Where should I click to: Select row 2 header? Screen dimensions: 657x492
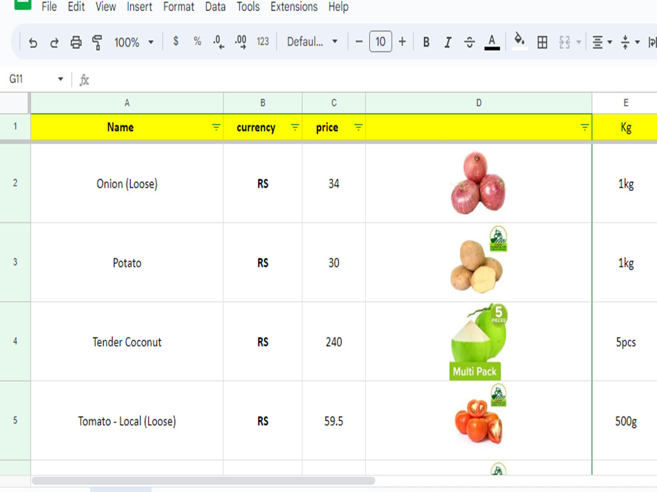pyautogui.click(x=15, y=183)
